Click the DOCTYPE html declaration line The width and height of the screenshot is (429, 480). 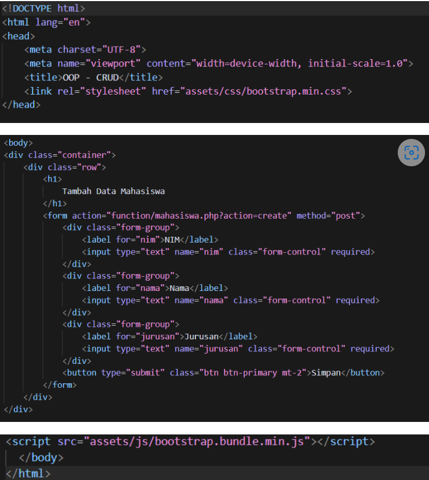(x=44, y=9)
